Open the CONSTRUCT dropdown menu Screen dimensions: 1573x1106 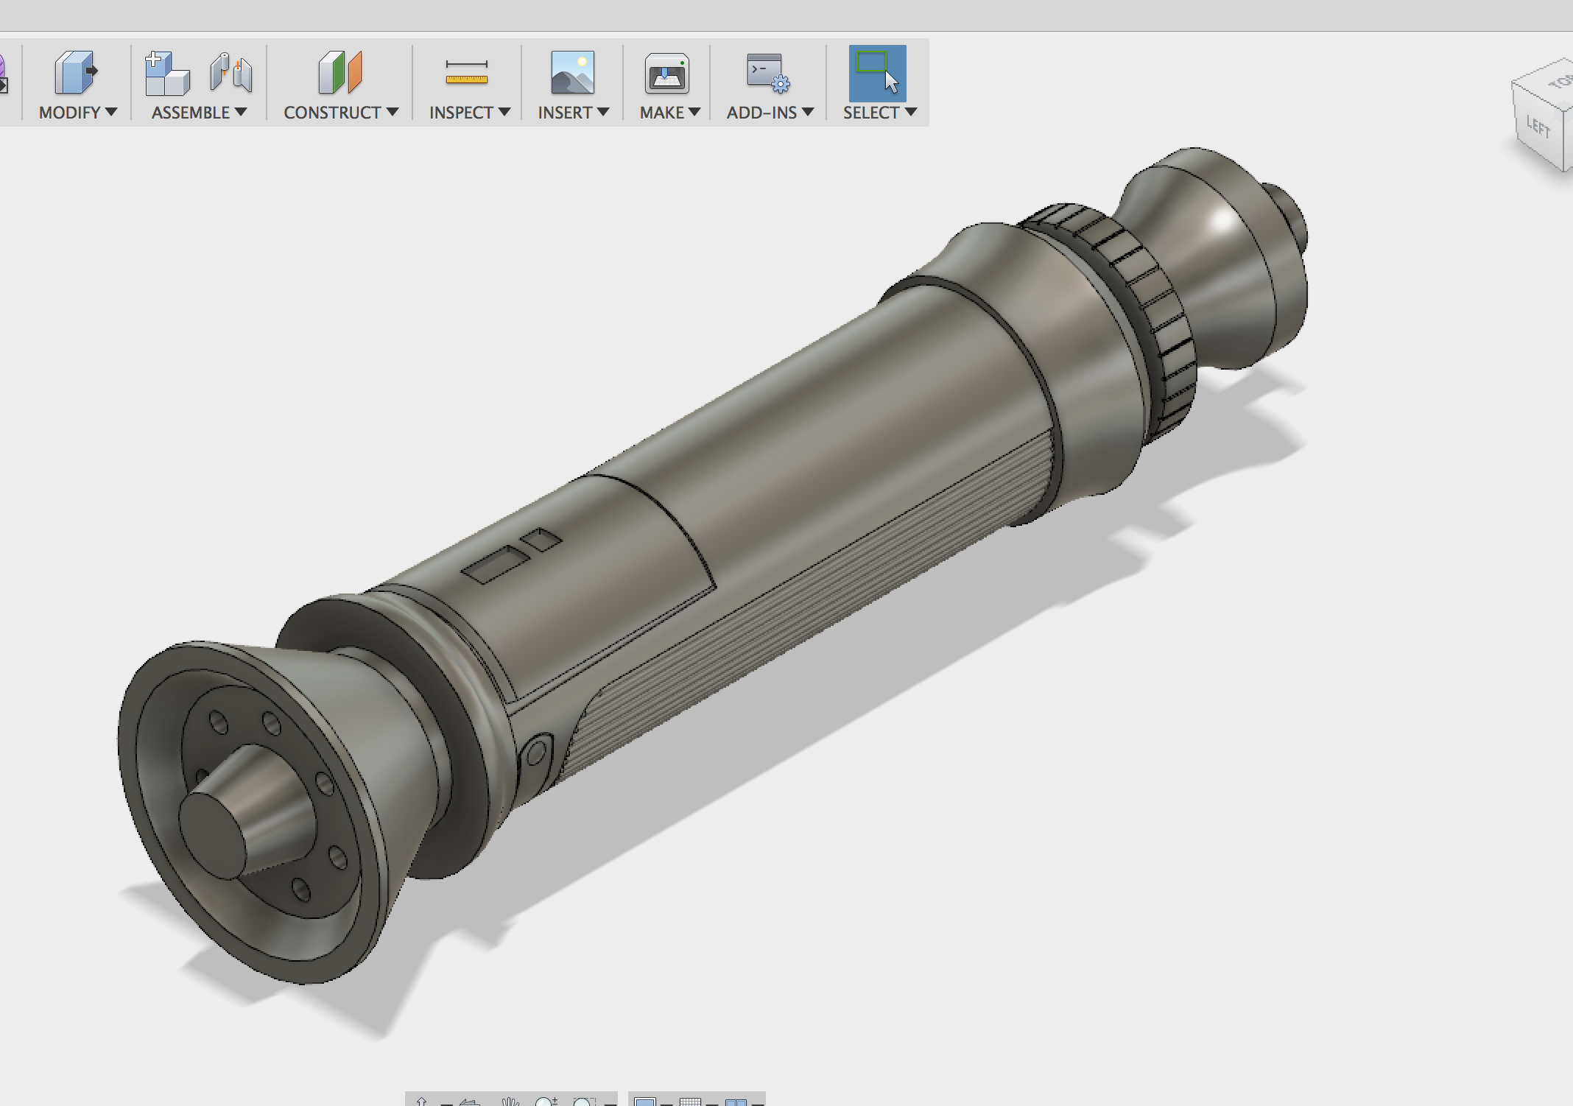tap(341, 113)
